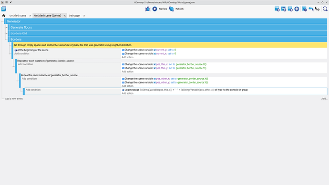This screenshot has width=329, height=185.
Task: Click pos_other_y variable icon
Action: (154, 82)
